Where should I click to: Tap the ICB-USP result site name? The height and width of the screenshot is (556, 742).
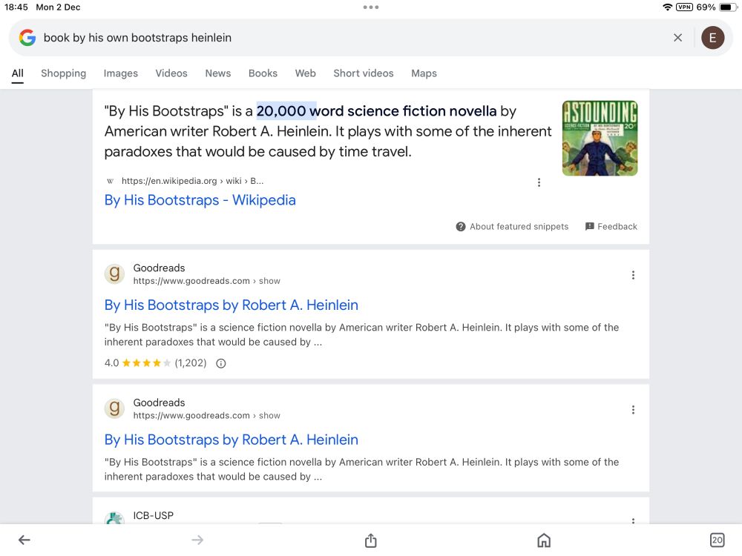(x=154, y=515)
